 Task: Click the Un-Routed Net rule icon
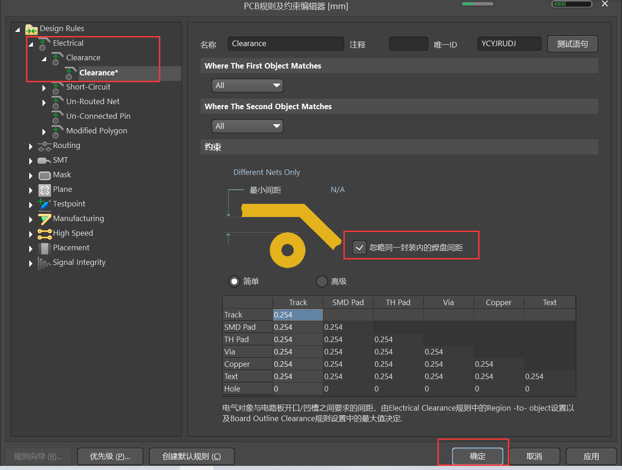58,102
